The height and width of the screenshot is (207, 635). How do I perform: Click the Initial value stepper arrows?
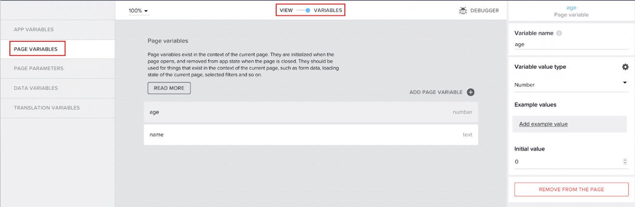pyautogui.click(x=625, y=162)
